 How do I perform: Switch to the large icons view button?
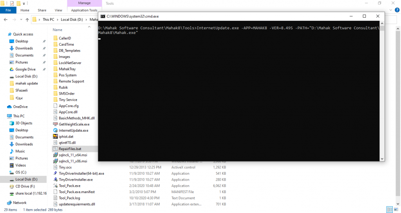click(396, 210)
